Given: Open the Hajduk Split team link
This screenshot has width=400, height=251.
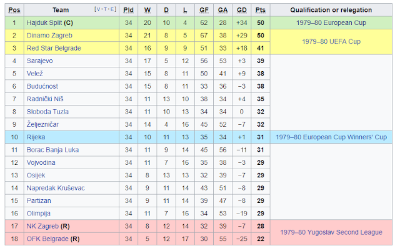Looking at the screenshot, I should 44,22.
